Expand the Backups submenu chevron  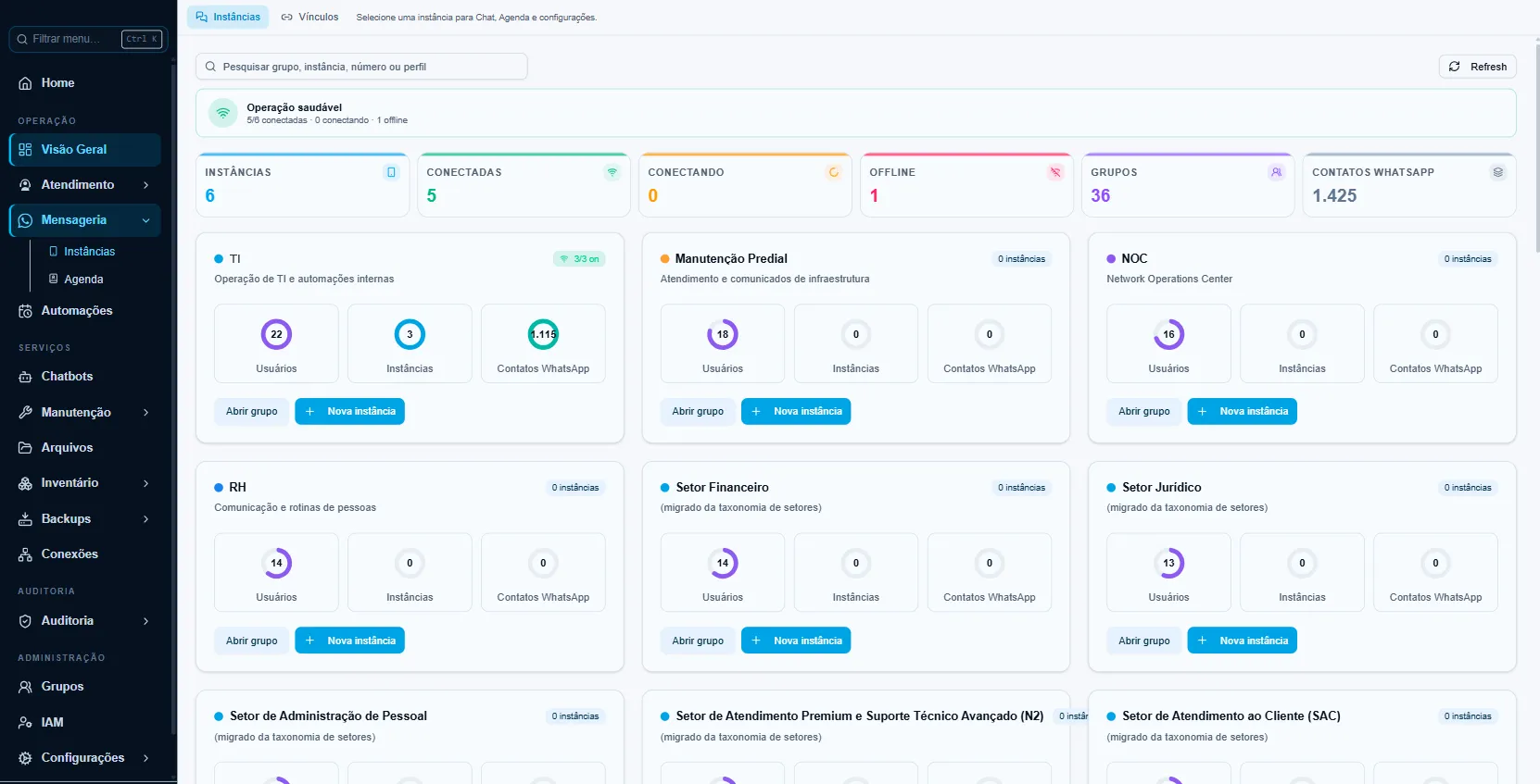146,519
